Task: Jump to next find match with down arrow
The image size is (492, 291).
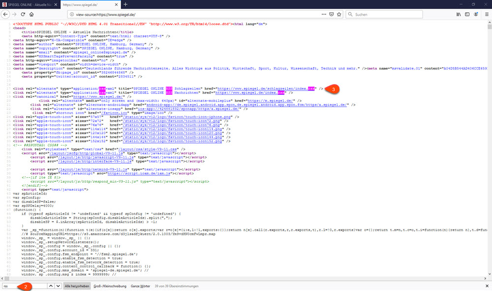Action: point(58,286)
